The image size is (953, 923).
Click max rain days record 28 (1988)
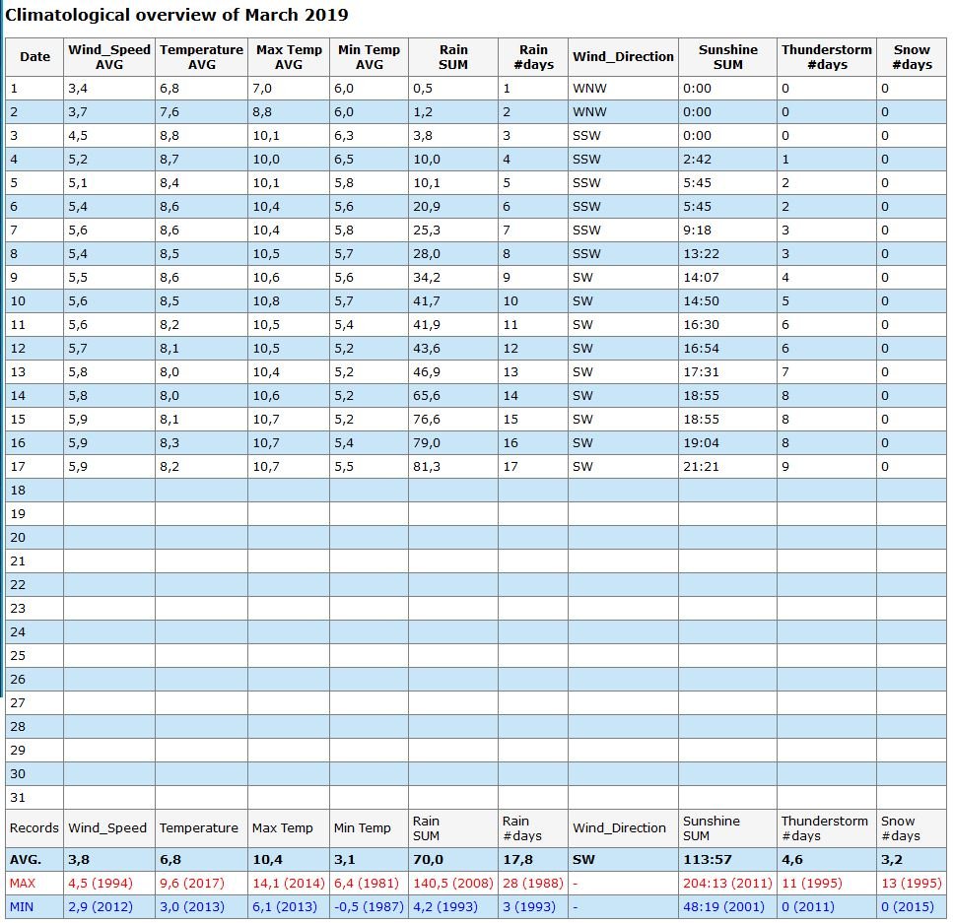(x=533, y=884)
